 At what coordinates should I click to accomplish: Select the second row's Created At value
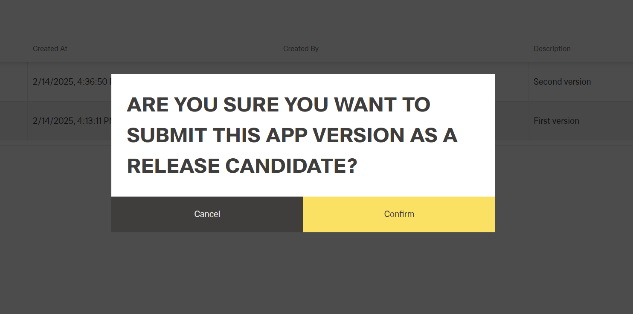click(68, 120)
